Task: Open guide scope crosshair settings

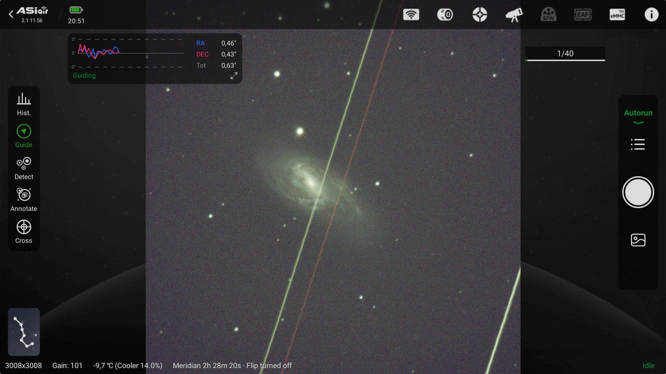Action: [x=480, y=15]
